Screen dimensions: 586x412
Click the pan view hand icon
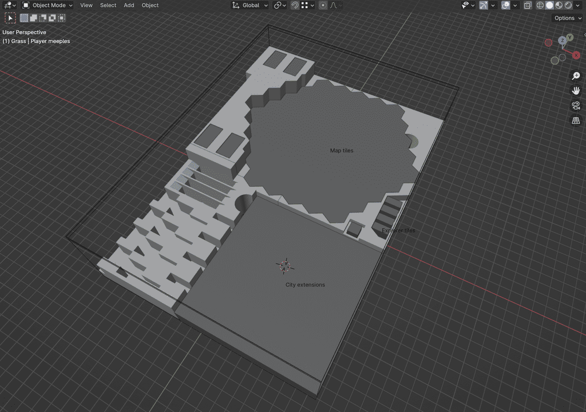[x=576, y=91]
